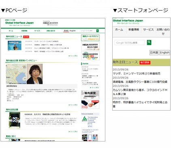
Task: Focus the Google カスタム検索 field on smartphone
Action: (x=130, y=43)
